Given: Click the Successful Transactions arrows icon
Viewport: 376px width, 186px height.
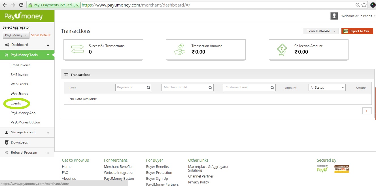Looking at the screenshot, I should [x=77, y=49].
